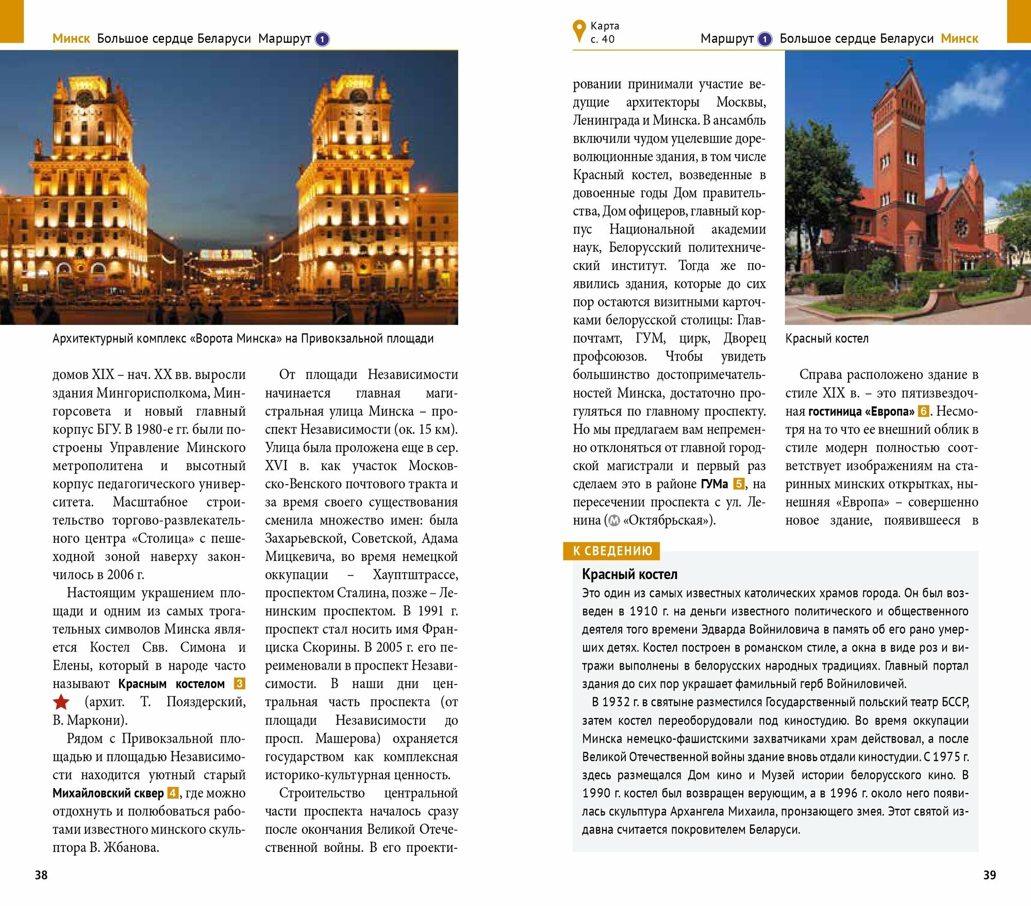Click the orange number 6 marker
This screenshot has height=906, width=1031.
tap(924, 411)
